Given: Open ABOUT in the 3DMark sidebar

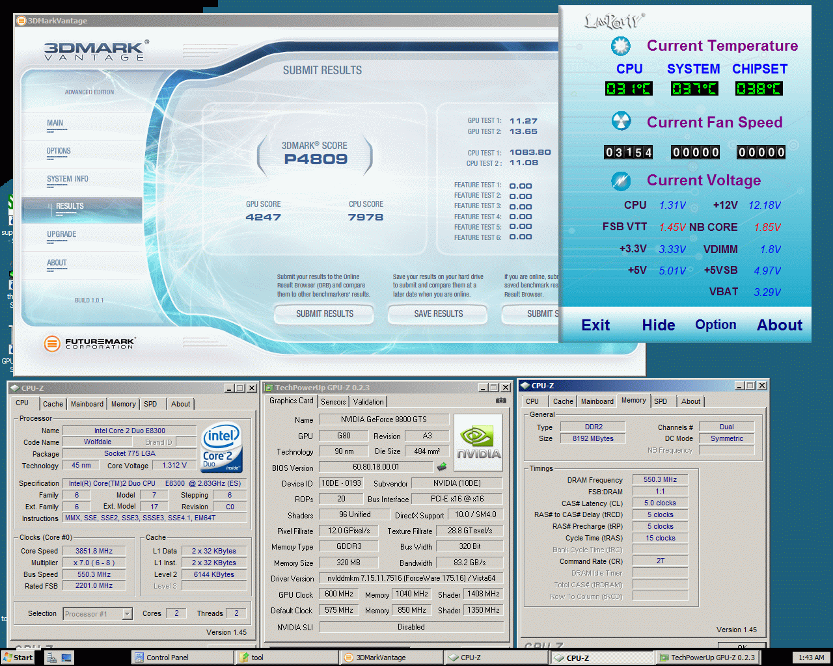Looking at the screenshot, I should (x=57, y=263).
